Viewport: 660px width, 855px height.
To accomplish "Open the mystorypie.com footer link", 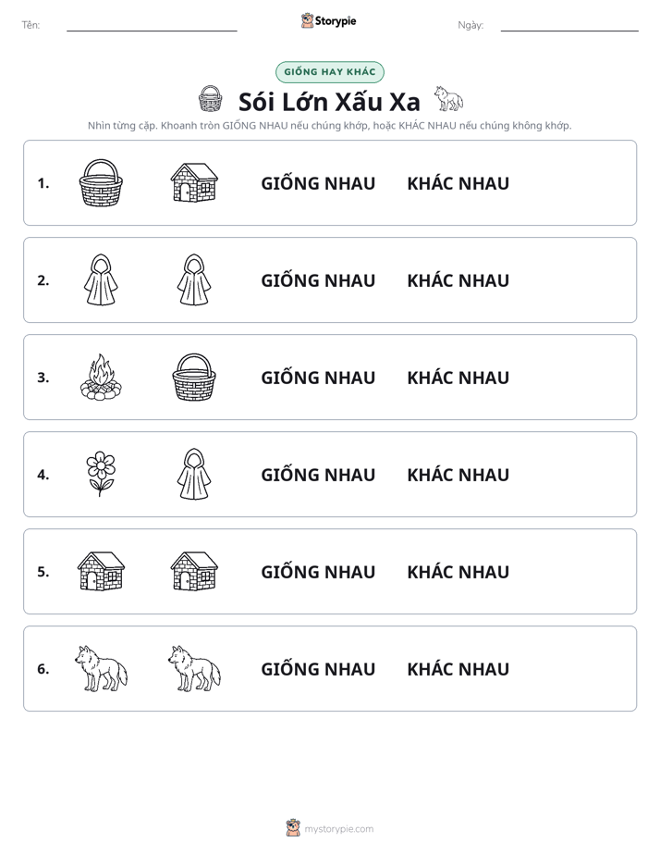I will coord(338,829).
